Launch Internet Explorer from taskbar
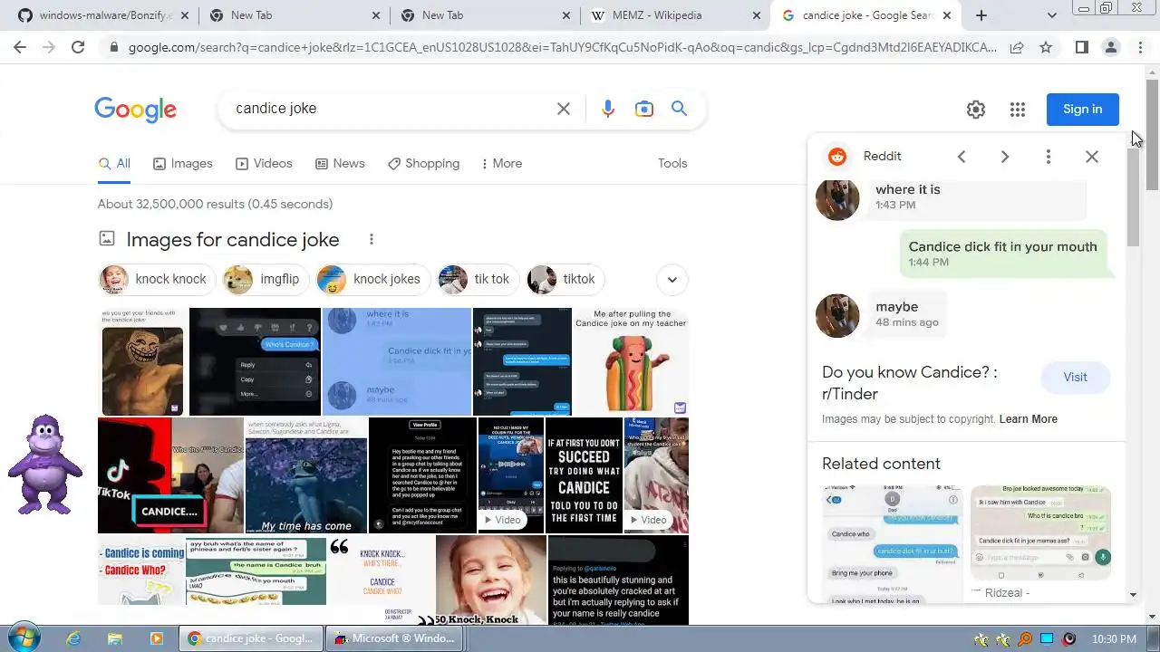 pyautogui.click(x=73, y=638)
